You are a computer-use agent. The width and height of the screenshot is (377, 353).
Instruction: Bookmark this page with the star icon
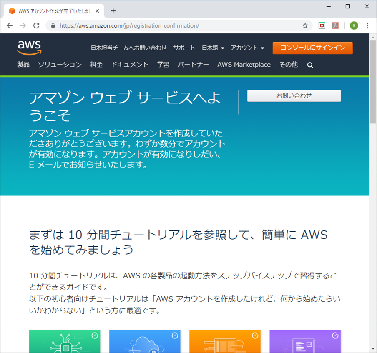click(x=305, y=25)
